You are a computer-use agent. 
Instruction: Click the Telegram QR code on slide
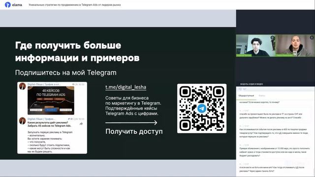tap(202, 108)
